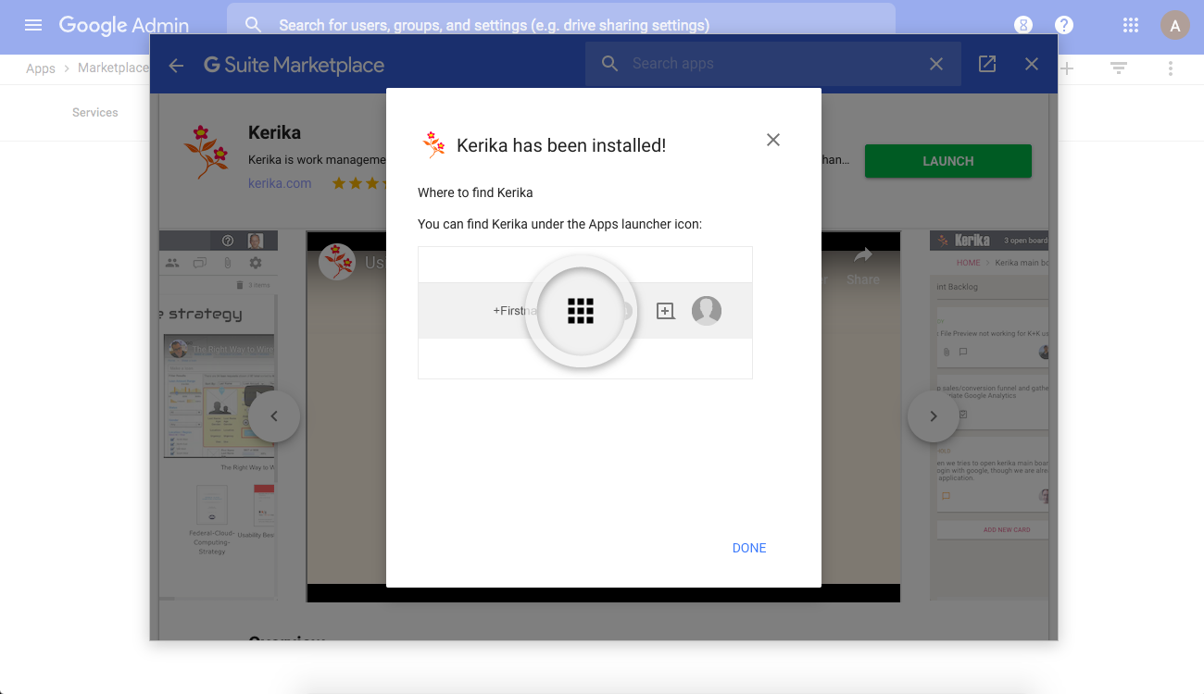Screen dimensions: 1204x694
Task: Open Google apps grid in header
Action: pos(1131,25)
